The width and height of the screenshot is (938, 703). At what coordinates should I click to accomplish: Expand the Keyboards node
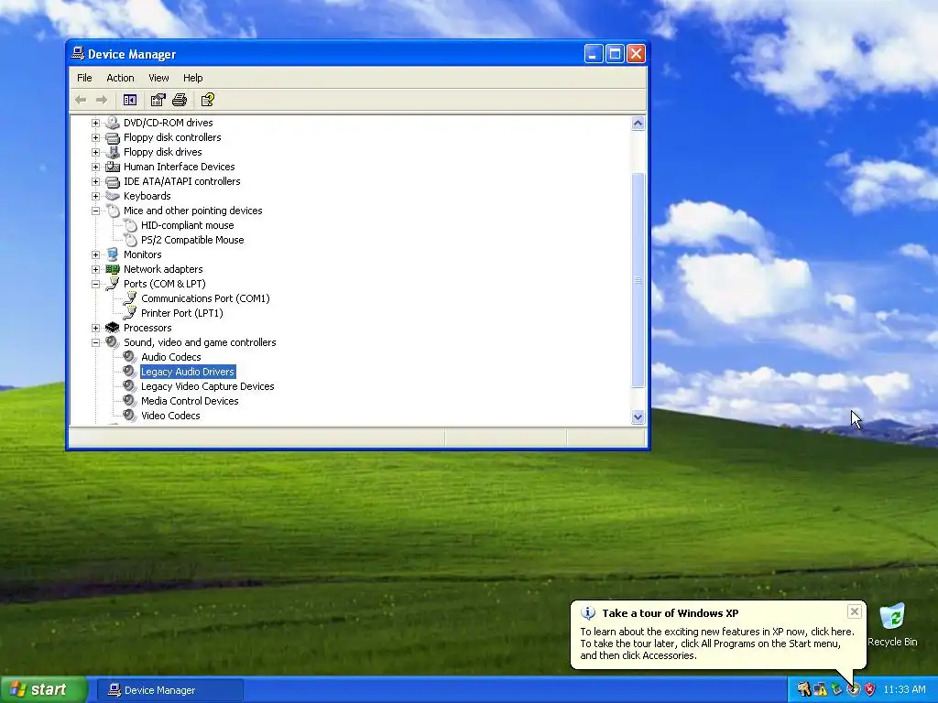click(95, 196)
